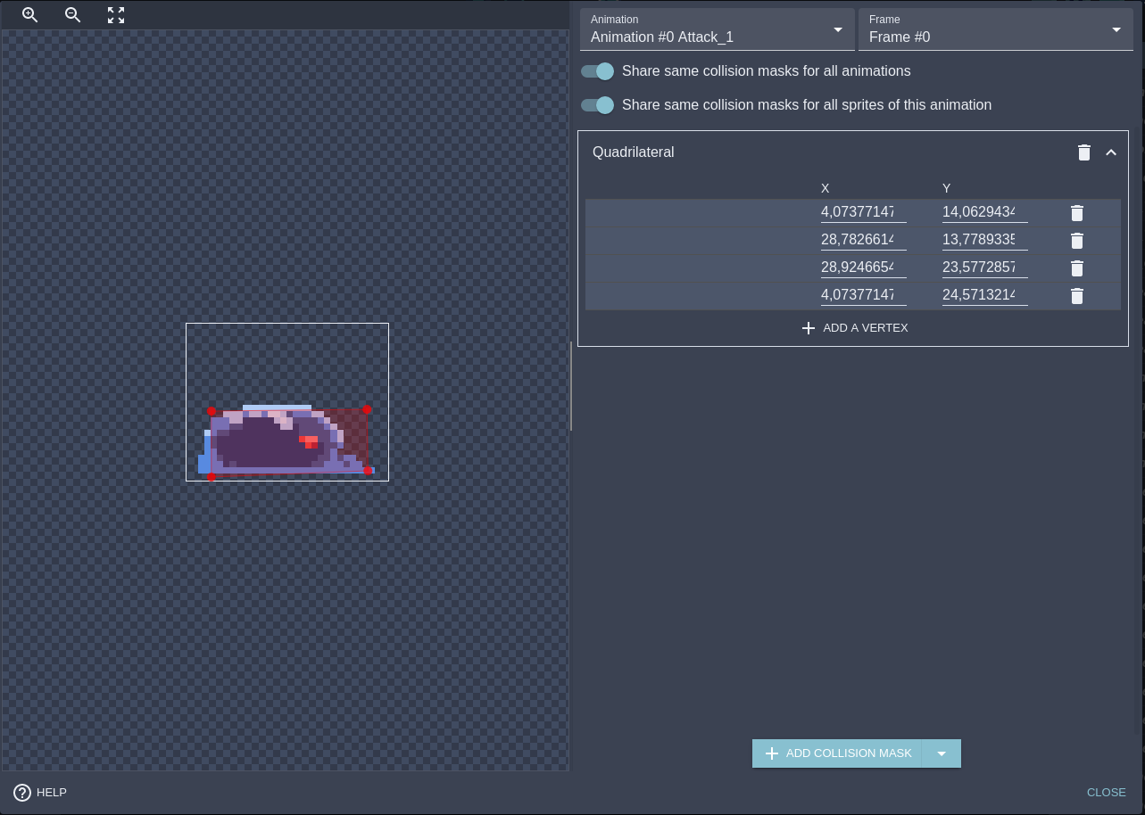Open the Help link
Screen dimensions: 1145x815
click(40, 793)
